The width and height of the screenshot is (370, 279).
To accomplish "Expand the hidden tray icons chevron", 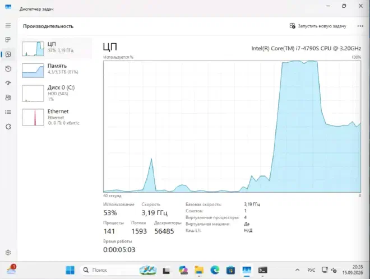I will [x=297, y=270].
